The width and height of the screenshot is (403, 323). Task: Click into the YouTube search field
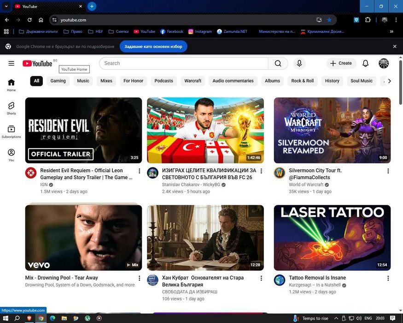(x=183, y=64)
